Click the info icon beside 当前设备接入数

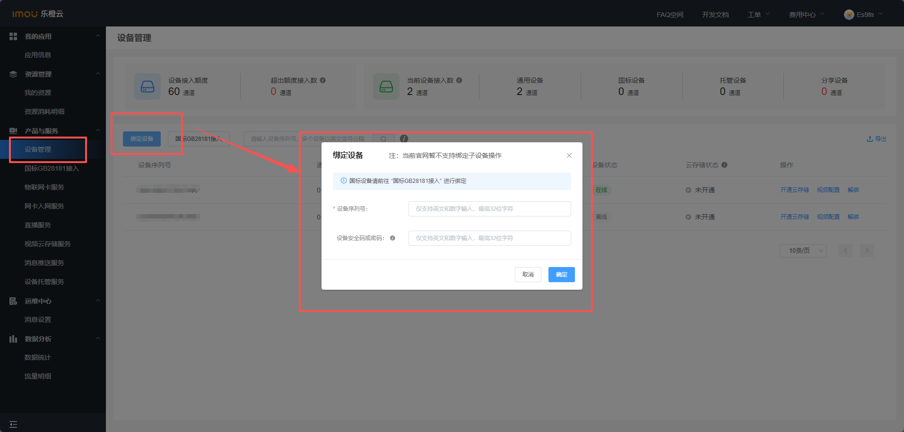click(459, 80)
